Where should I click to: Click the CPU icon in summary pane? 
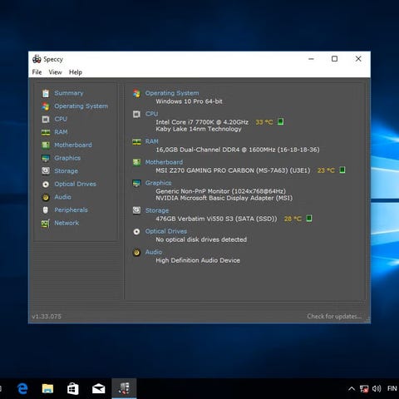tap(136, 114)
